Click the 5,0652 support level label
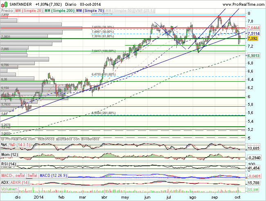Image resolution: width=266 pixels, height=201 pixels. click(x=6, y=133)
